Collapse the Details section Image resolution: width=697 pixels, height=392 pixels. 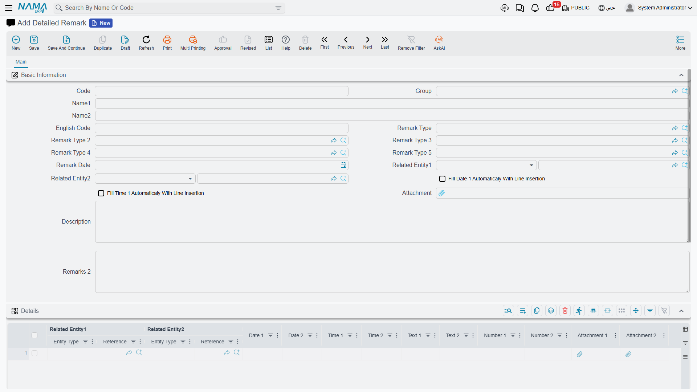[681, 311]
